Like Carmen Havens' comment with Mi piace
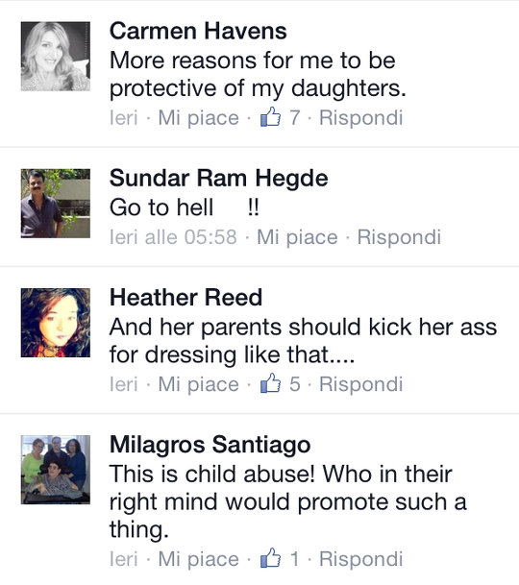The height and width of the screenshot is (585, 519). (198, 118)
